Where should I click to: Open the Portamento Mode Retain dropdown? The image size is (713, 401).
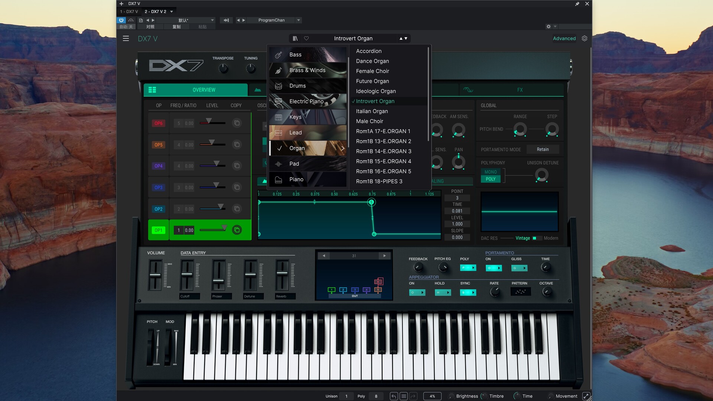coord(543,149)
